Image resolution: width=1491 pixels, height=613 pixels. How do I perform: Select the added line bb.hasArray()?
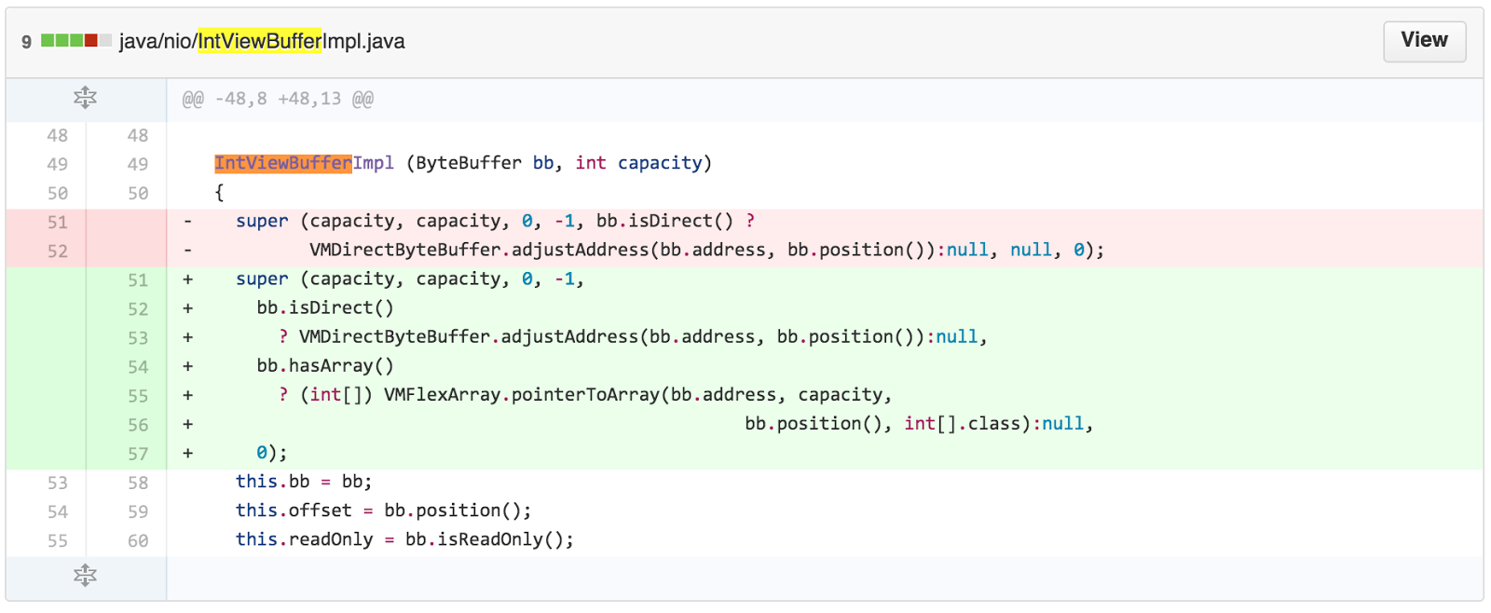(x=325, y=365)
